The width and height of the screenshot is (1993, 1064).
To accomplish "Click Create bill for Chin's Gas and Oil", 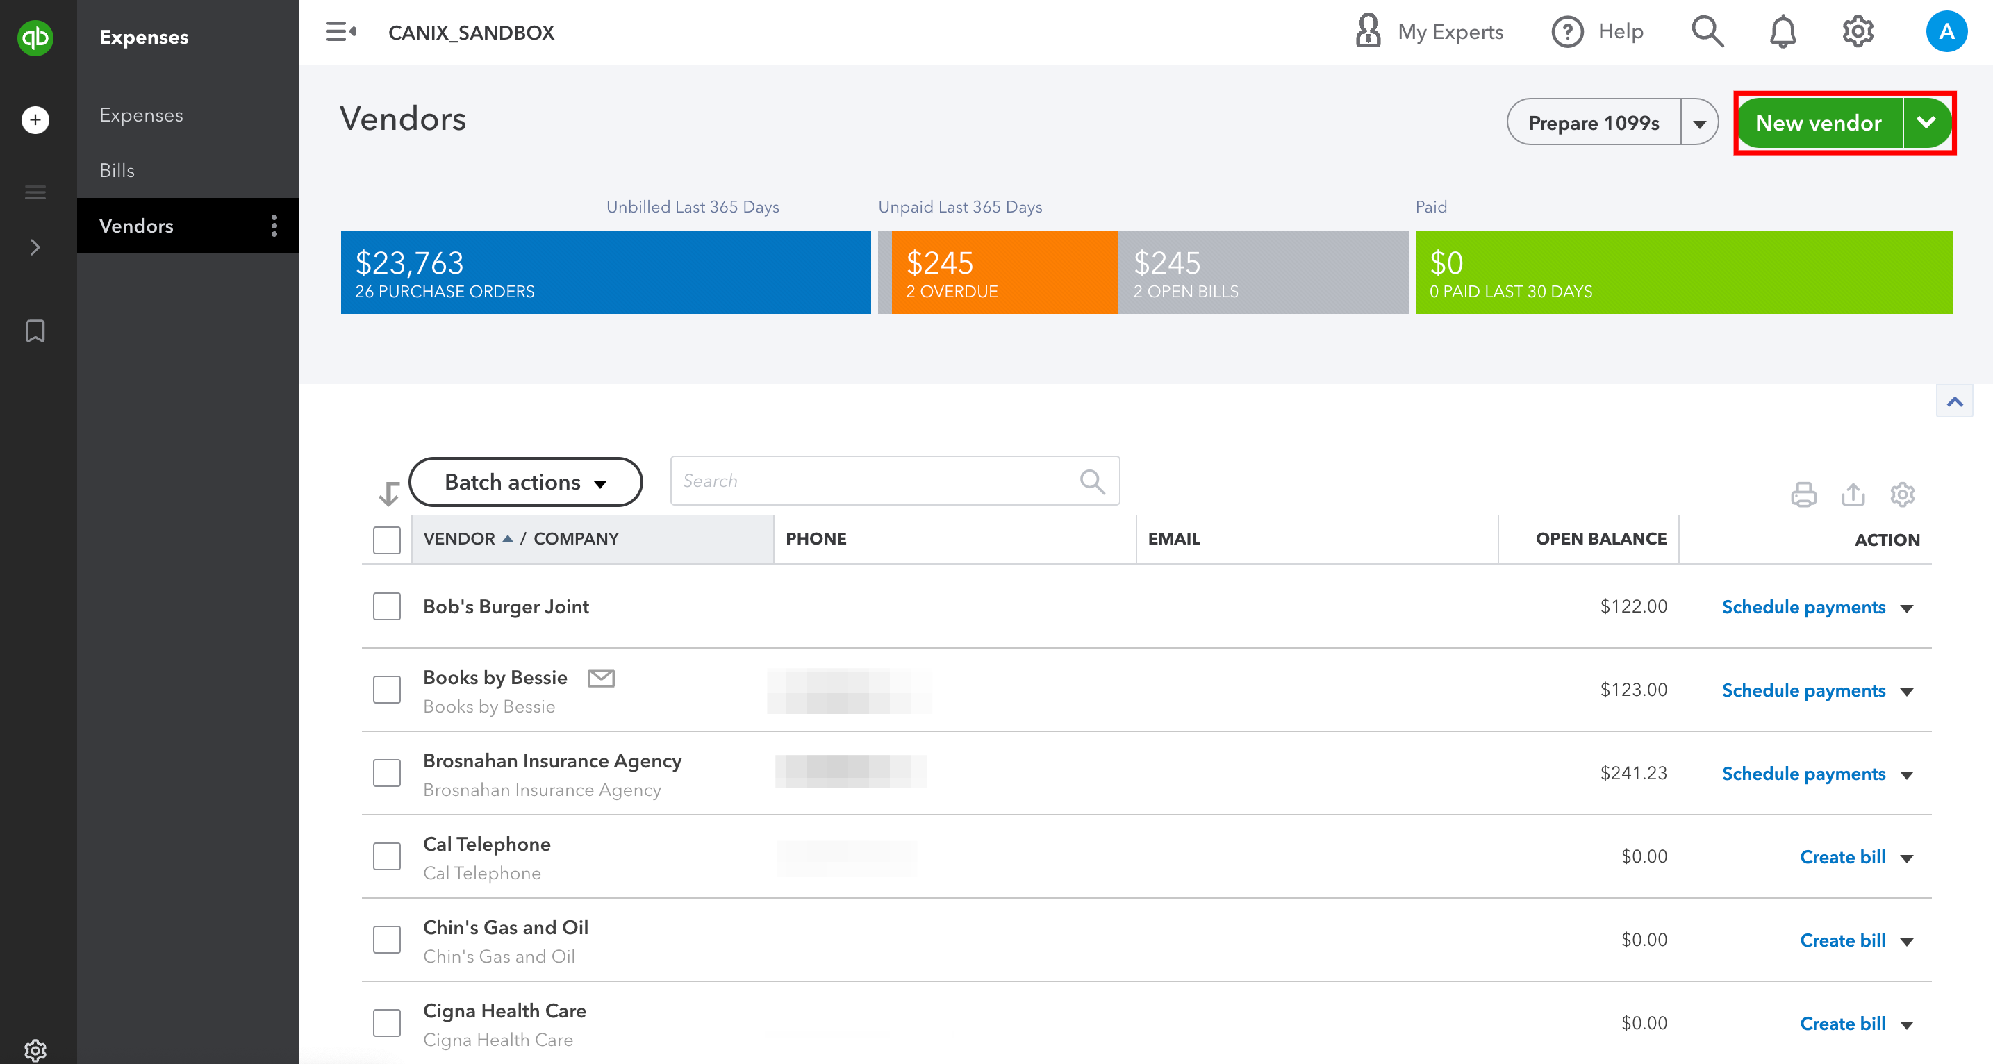I will pos(1842,940).
